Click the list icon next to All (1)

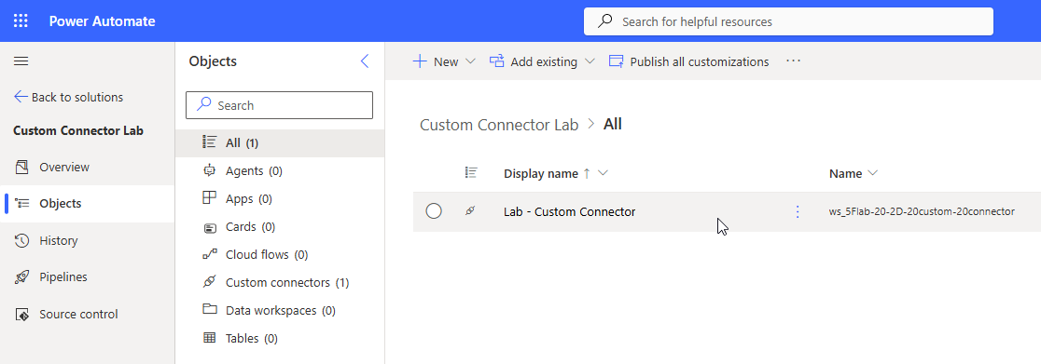(x=210, y=142)
